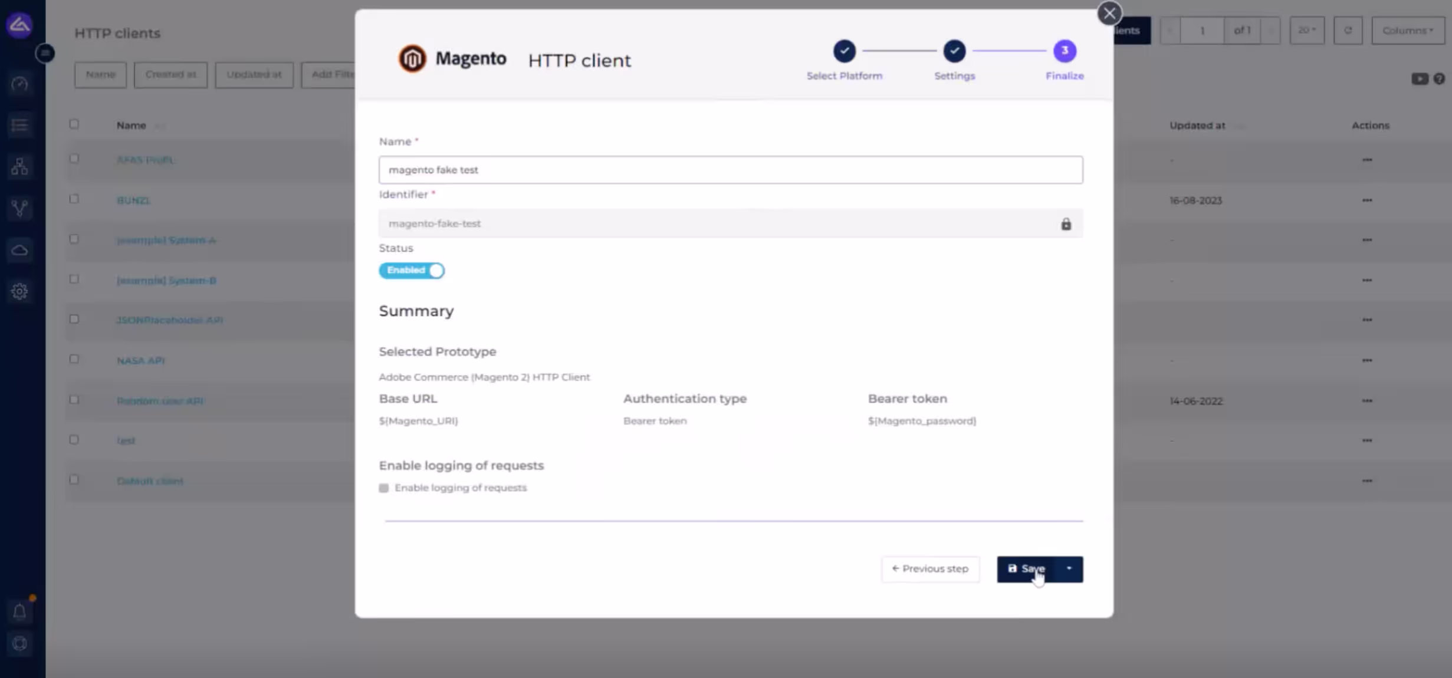The height and width of the screenshot is (678, 1452).
Task: Open the branching routes icon in the sidebar
Action: [19, 208]
